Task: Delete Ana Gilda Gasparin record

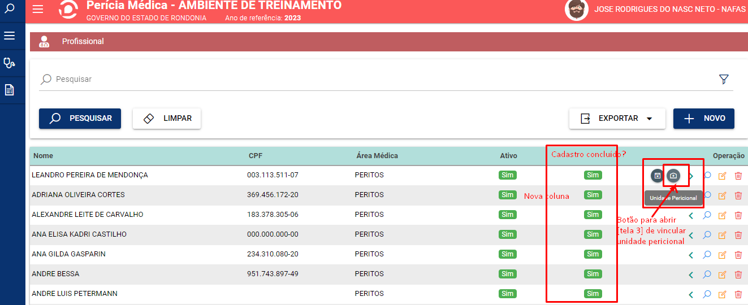Action: click(x=738, y=255)
